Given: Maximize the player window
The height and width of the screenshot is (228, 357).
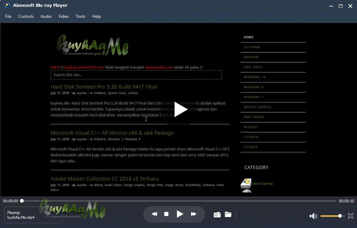Looking at the screenshot, I should pos(341,6).
